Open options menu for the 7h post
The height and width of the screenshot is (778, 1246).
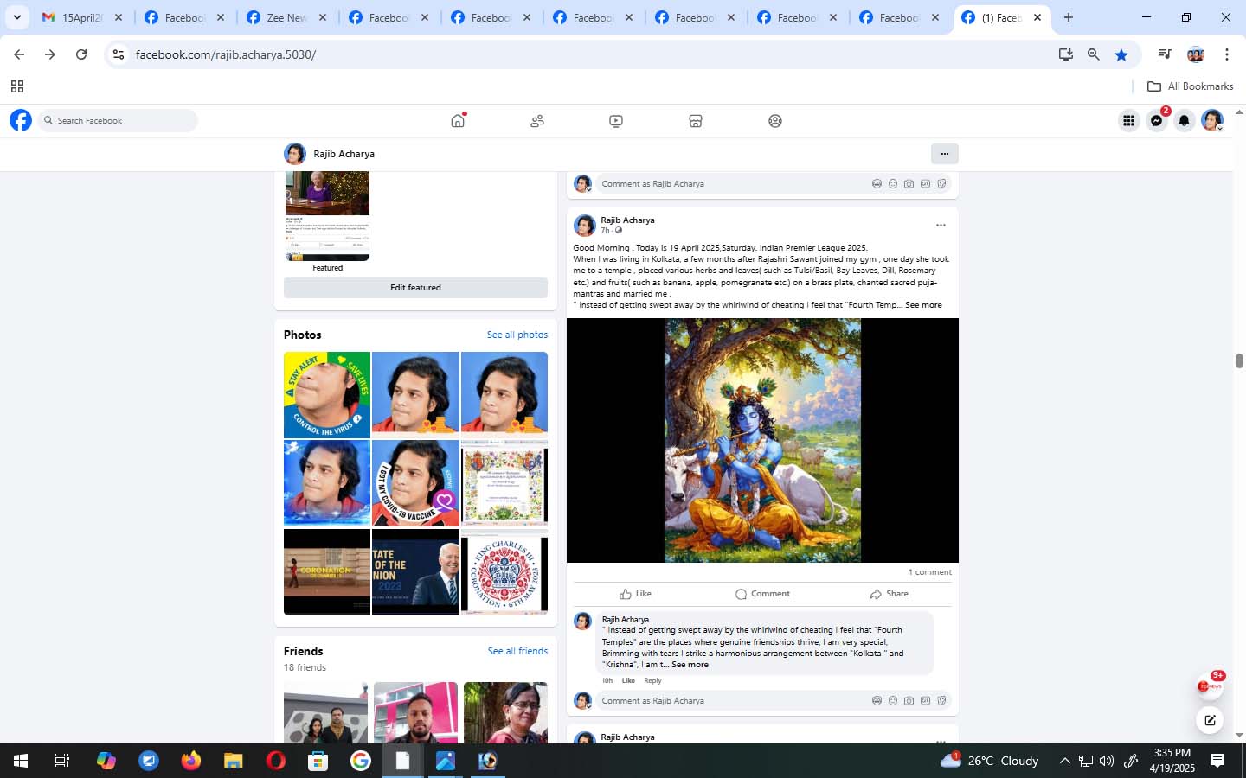(941, 226)
